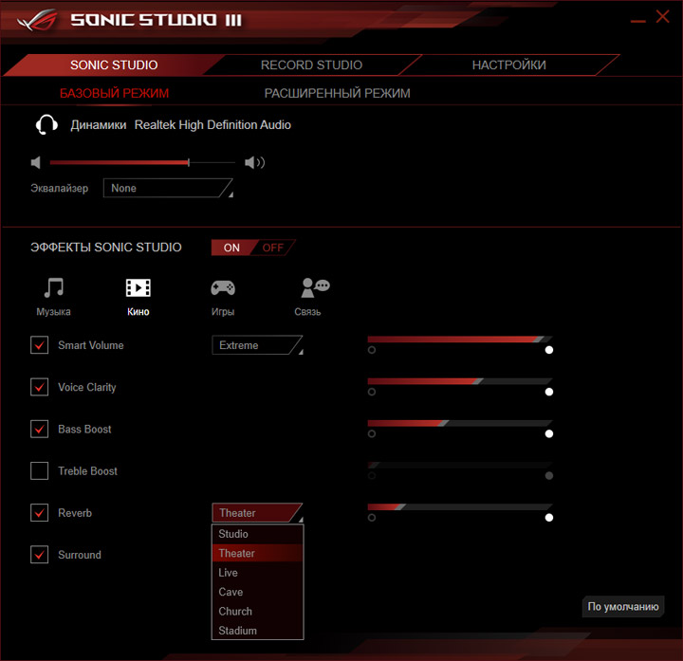Viewport: 683px width, 661px height.
Task: Select the Кино film preset
Action: [x=138, y=297]
